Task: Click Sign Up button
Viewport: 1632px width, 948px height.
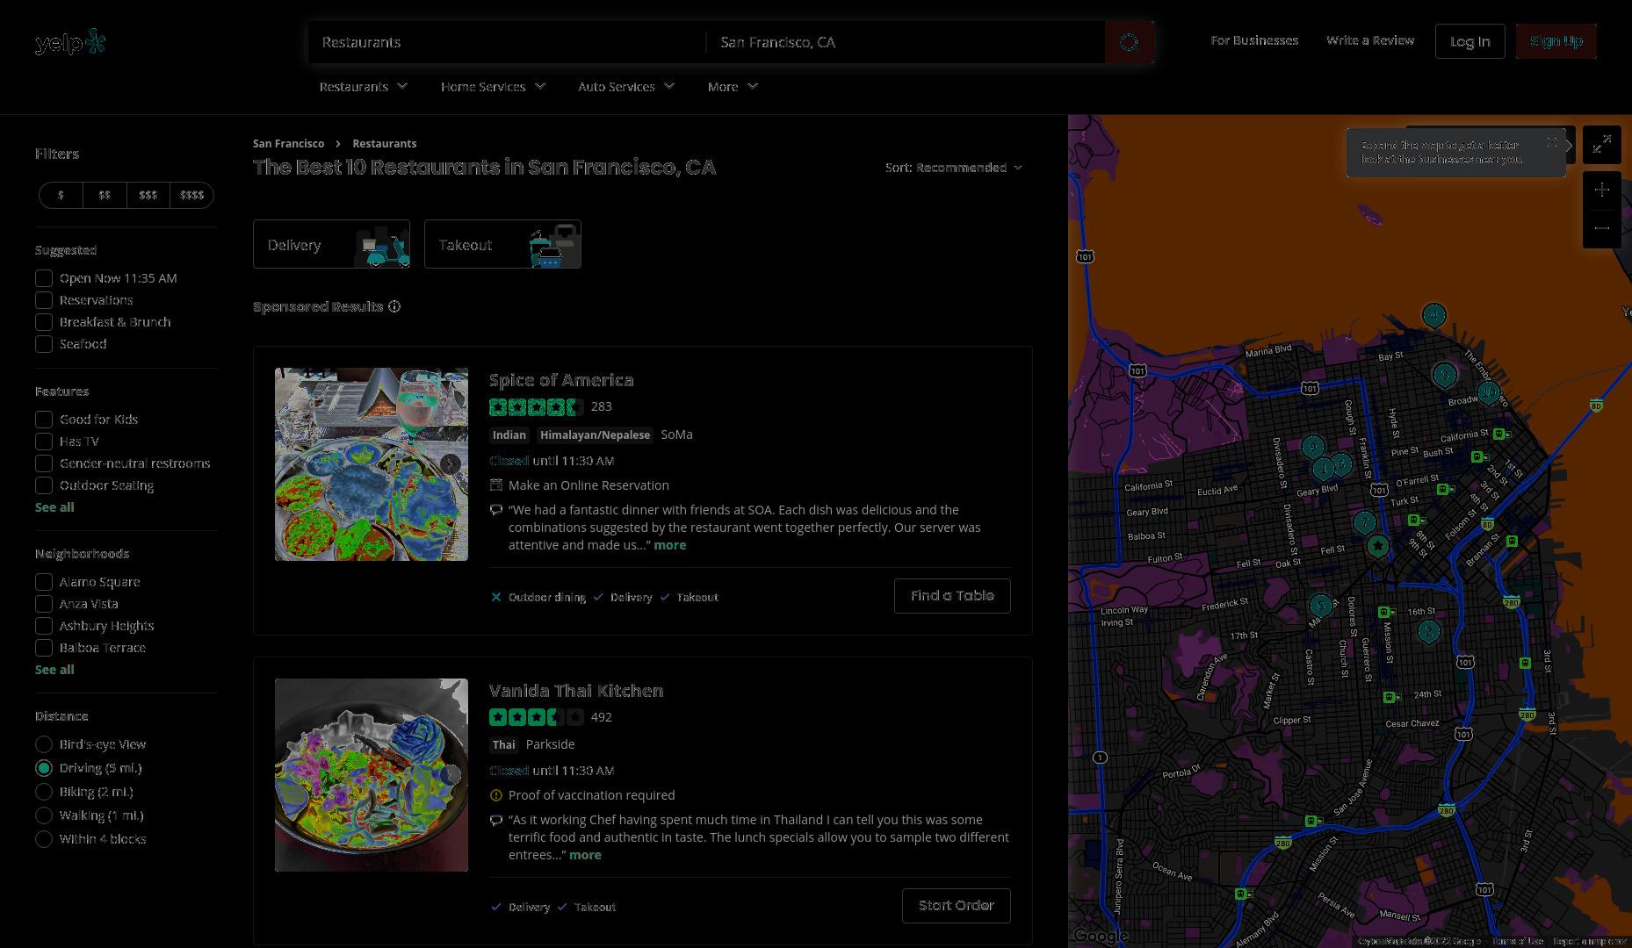Action: point(1556,41)
